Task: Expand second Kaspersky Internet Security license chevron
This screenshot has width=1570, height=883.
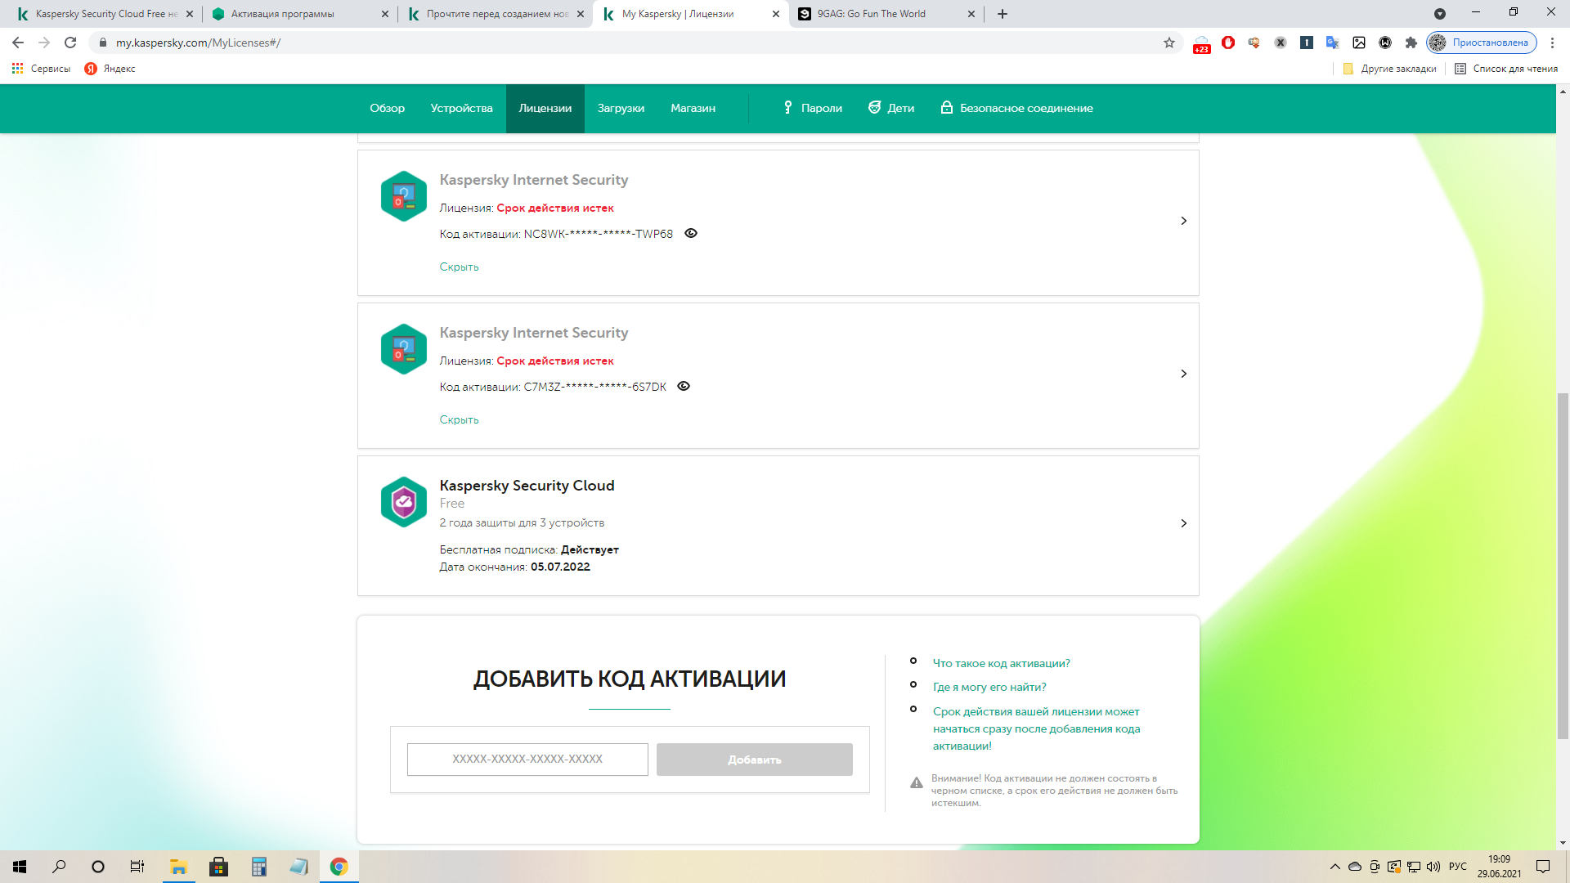Action: pyautogui.click(x=1183, y=374)
